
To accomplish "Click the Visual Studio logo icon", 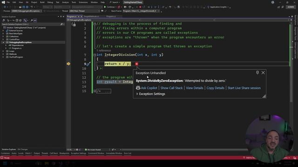I will [3, 2].
